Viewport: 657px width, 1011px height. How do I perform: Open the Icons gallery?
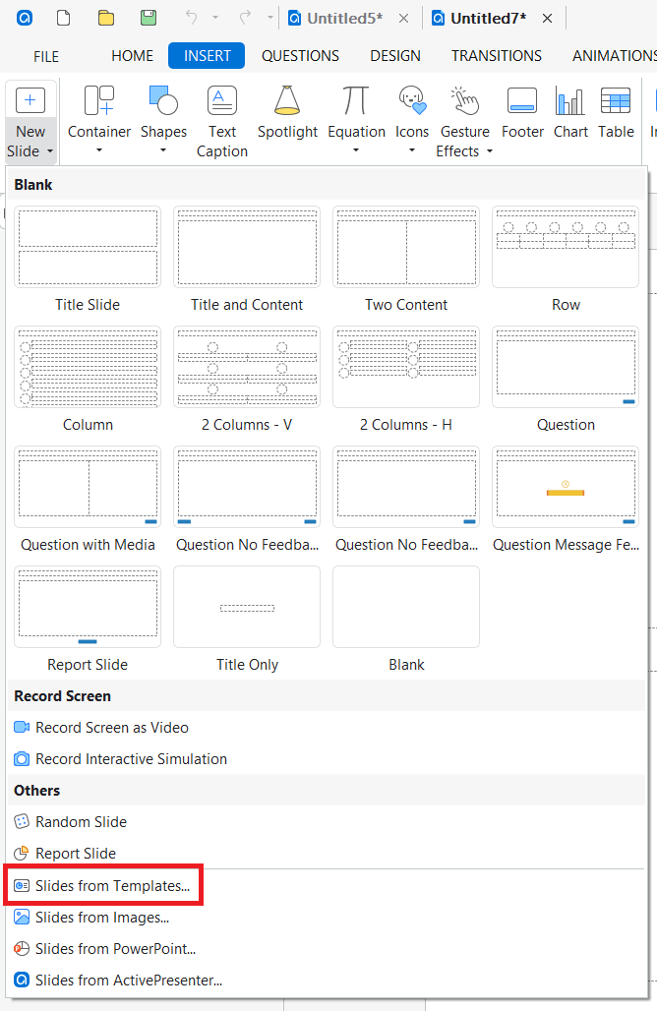412,113
